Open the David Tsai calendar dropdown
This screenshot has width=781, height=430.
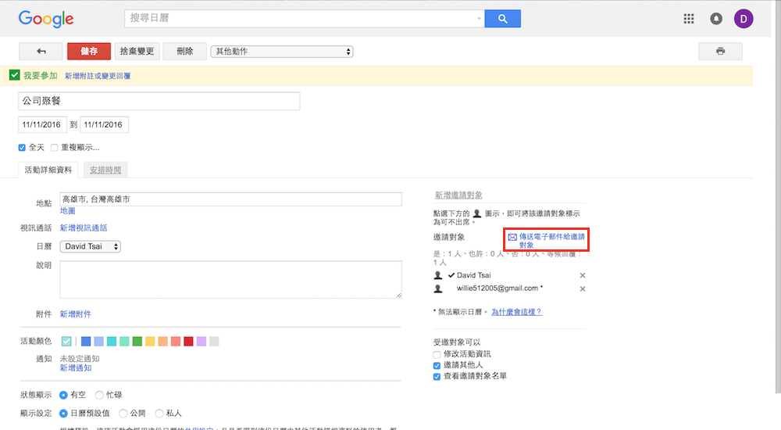tap(91, 246)
